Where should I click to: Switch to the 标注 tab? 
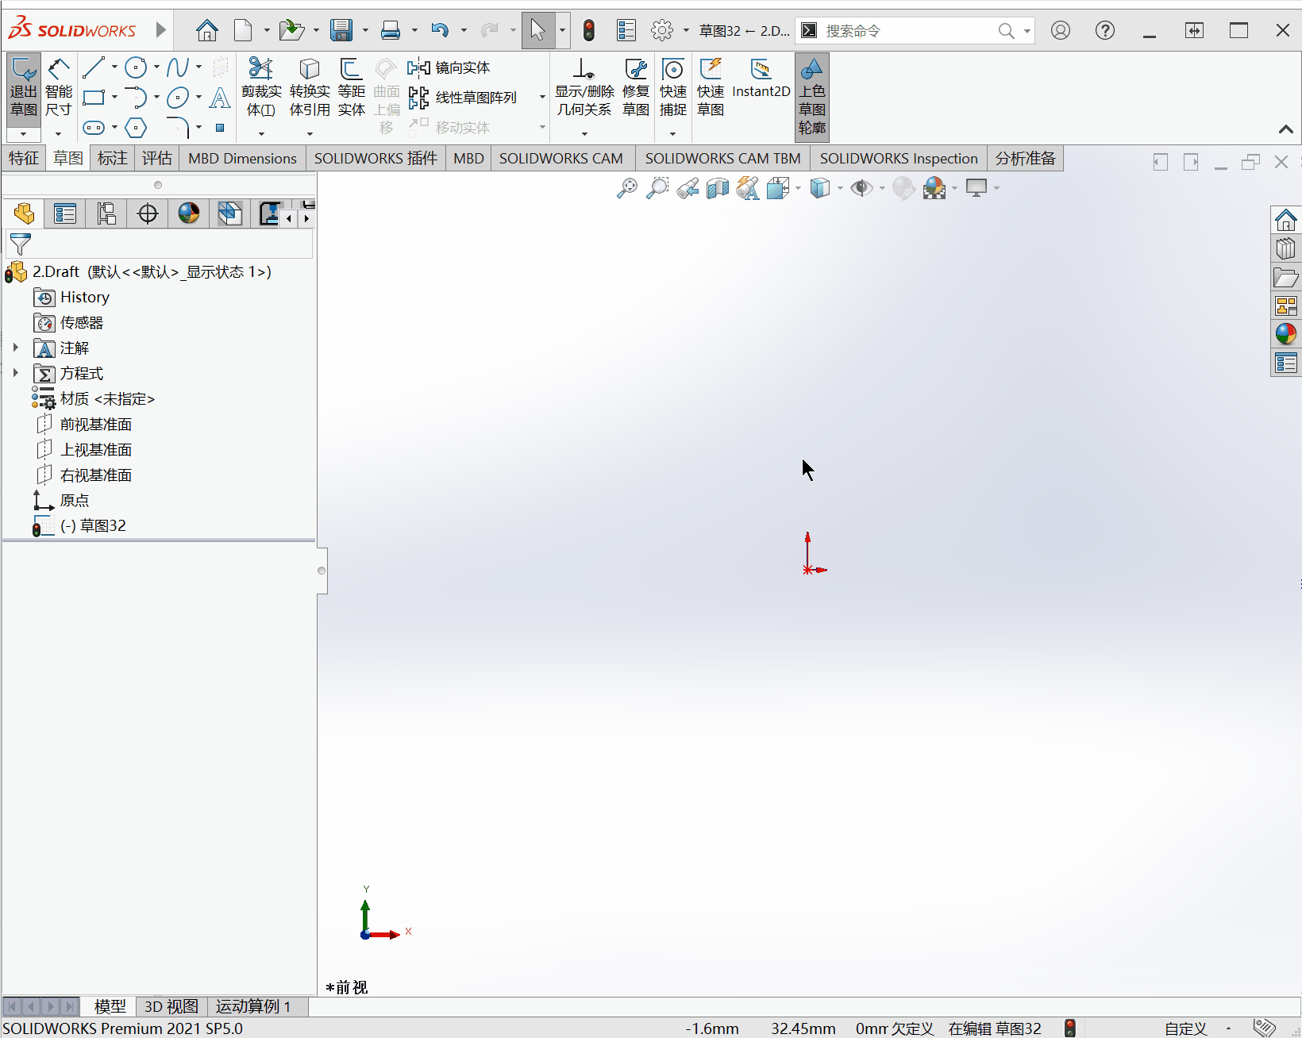coord(112,158)
